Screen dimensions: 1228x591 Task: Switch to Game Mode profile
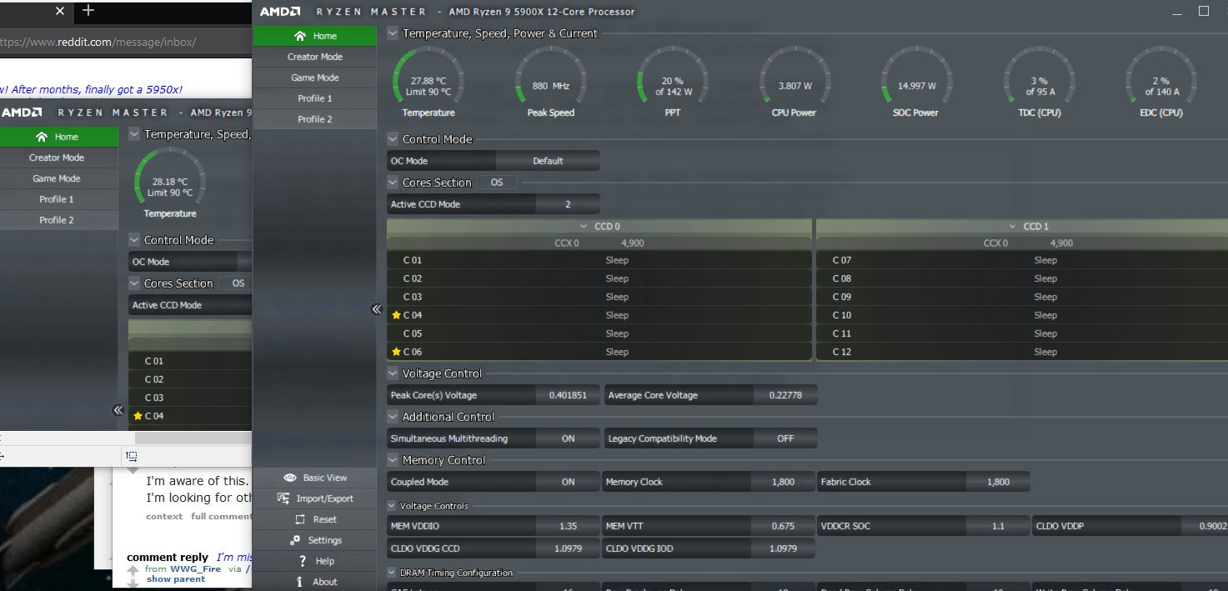point(314,78)
